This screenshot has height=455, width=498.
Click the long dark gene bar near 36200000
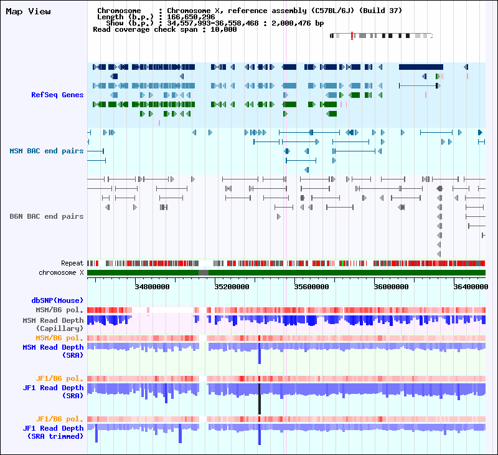[x=421, y=67]
